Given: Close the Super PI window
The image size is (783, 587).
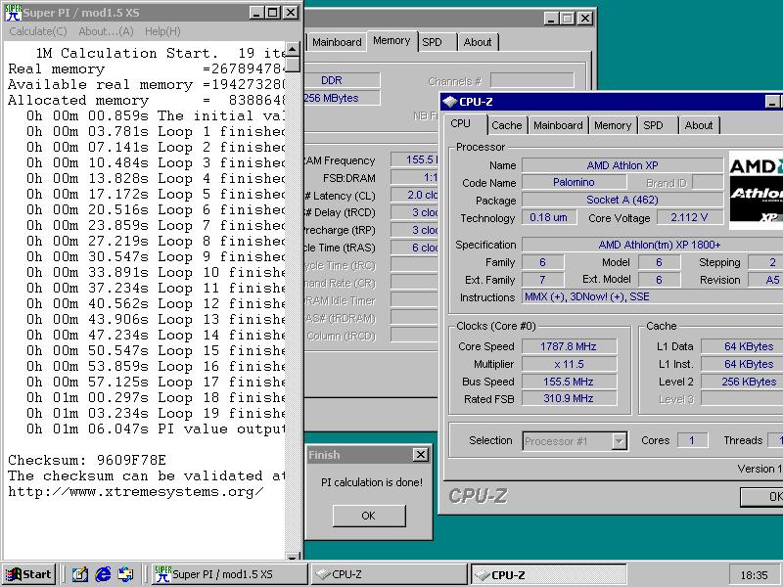Looking at the screenshot, I should click(291, 13).
